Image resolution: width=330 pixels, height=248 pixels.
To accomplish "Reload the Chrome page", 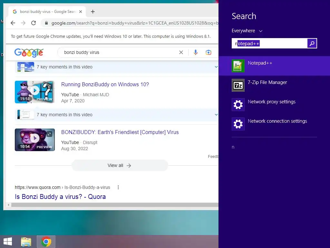I will tap(34, 23).
